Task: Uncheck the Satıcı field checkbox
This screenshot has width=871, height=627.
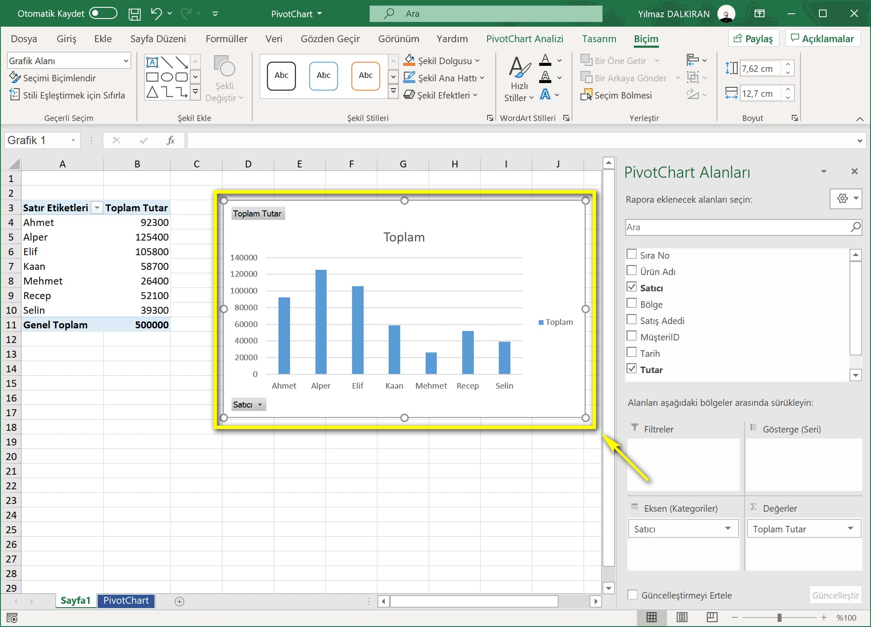Action: pos(631,287)
